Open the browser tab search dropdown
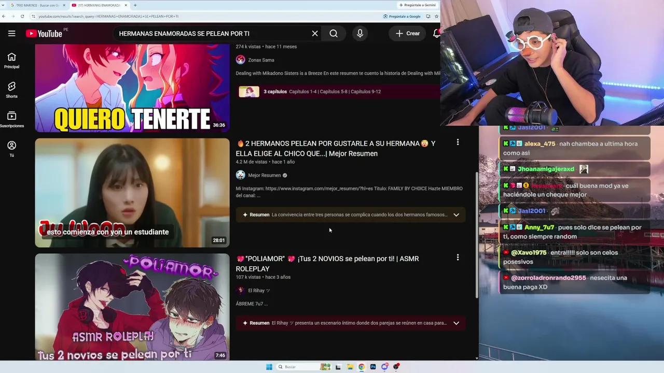Image resolution: width=664 pixels, height=373 pixels. pos(4,5)
